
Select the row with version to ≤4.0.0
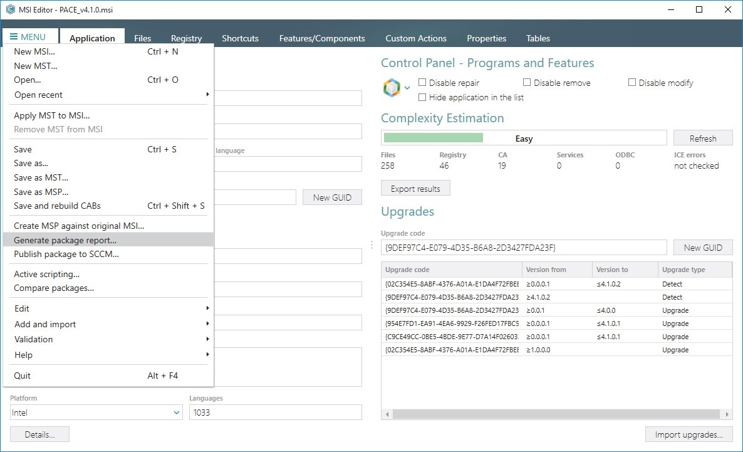point(557,311)
